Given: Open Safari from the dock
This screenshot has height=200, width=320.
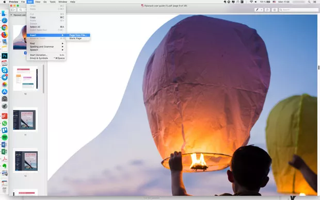Looking at the screenshot, I should click(5, 21).
